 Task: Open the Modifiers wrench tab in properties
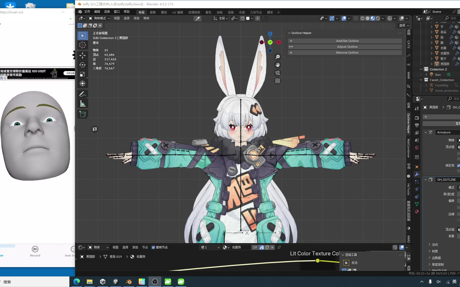point(417,174)
